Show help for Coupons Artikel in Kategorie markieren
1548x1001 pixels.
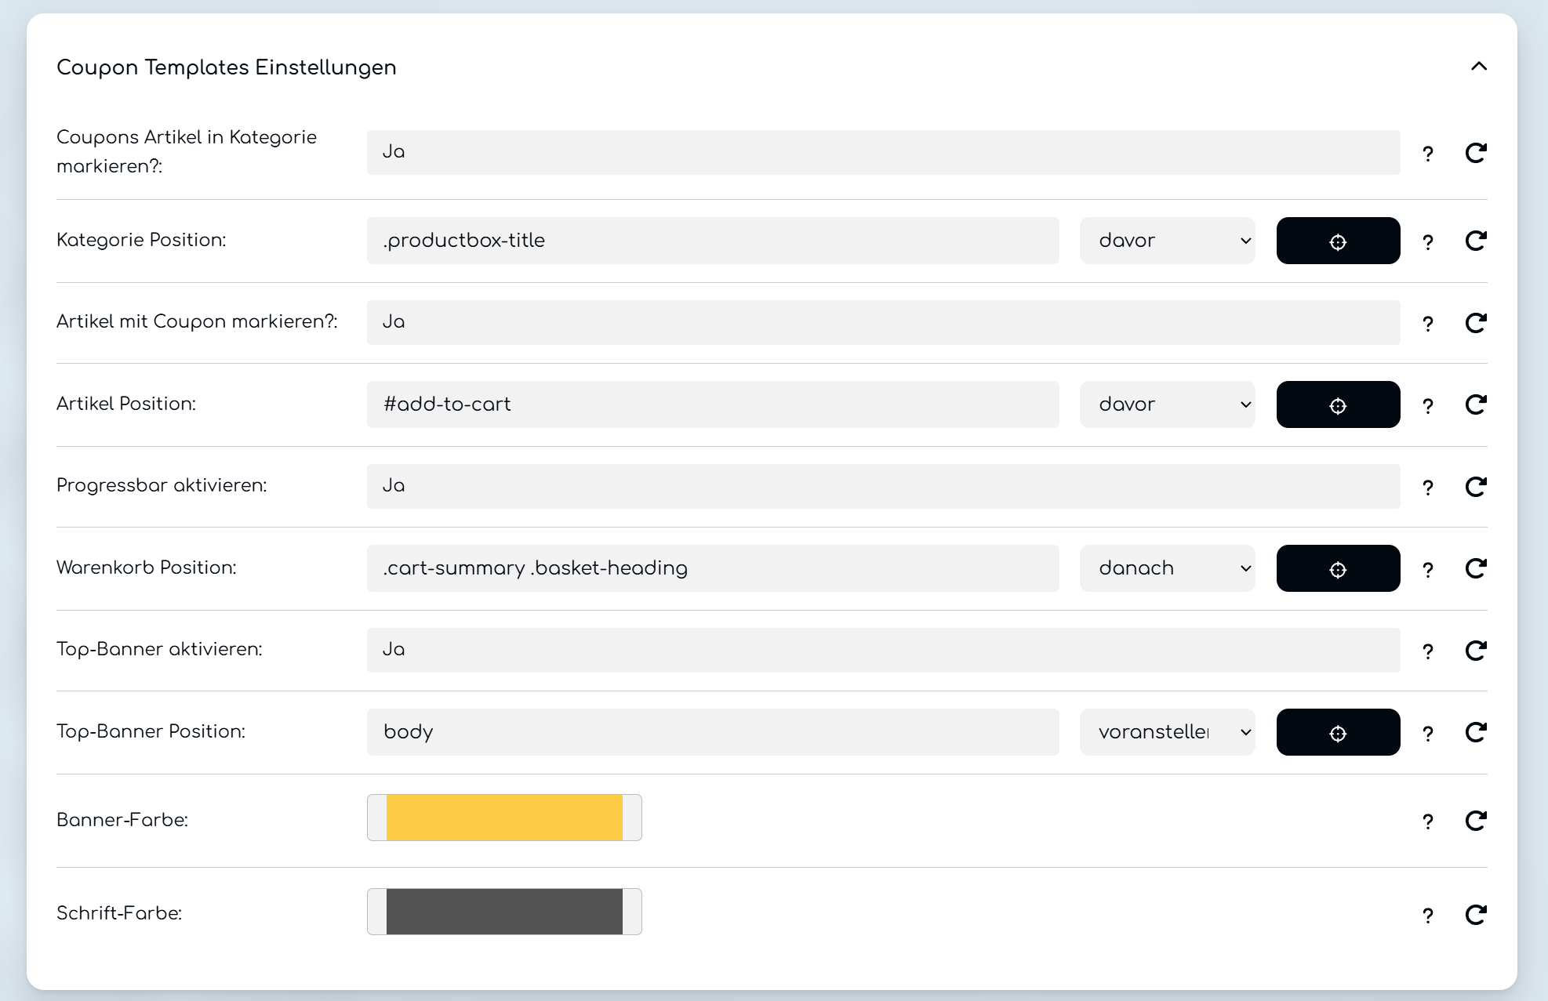point(1428,154)
